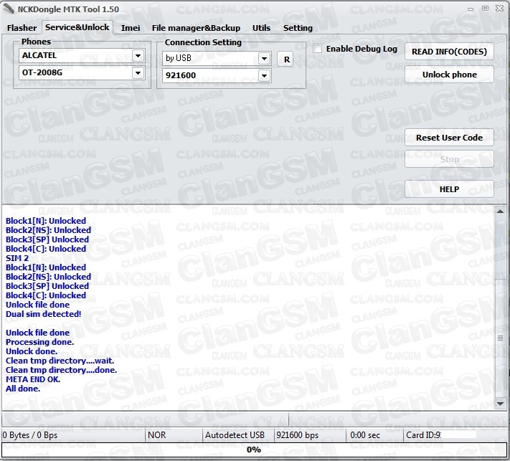This screenshot has width=510, height=461.
Task: Click the 0:00 sec status field
Action: tap(374, 435)
